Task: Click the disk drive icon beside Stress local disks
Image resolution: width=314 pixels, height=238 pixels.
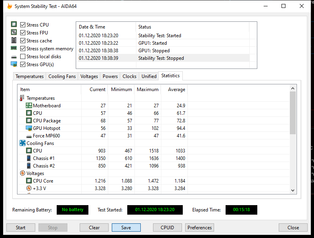Action: (14, 57)
